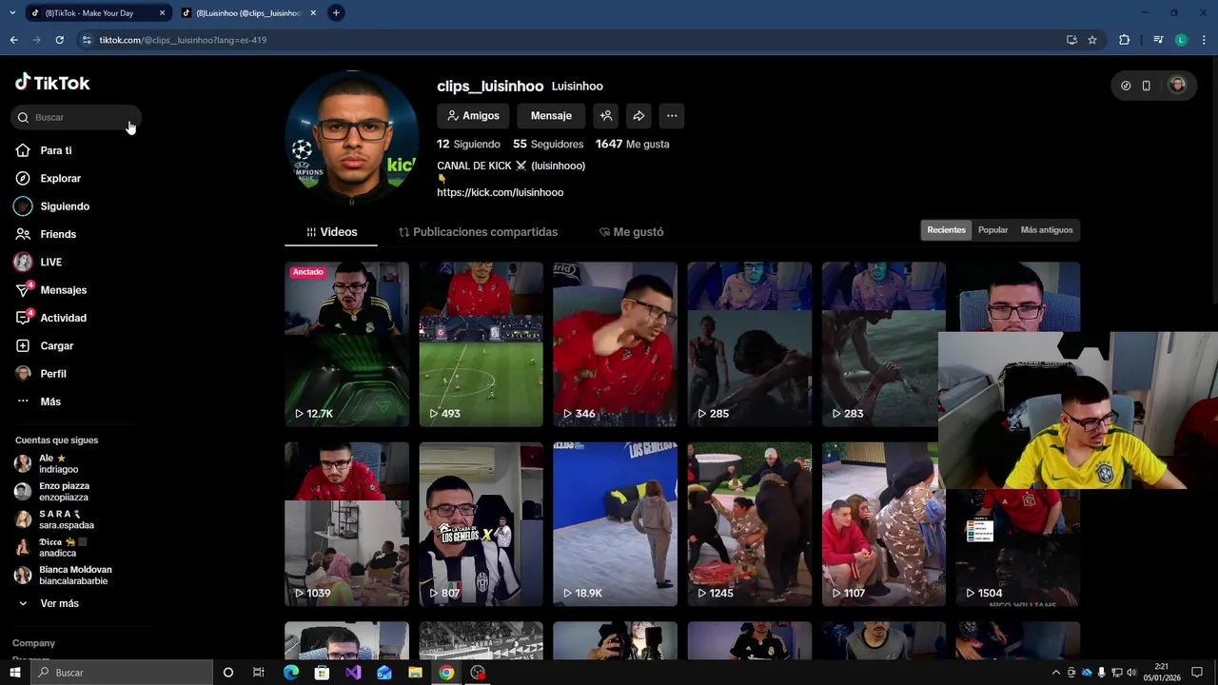The width and height of the screenshot is (1218, 685).
Task: Click the add-friend icon next to Mensaje
Action: pos(605,116)
